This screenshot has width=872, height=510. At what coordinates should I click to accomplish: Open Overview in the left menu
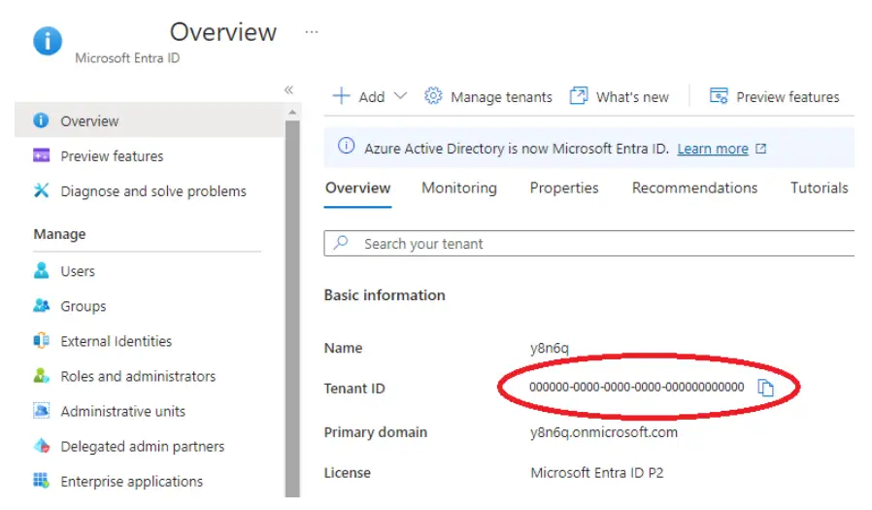click(x=150, y=120)
